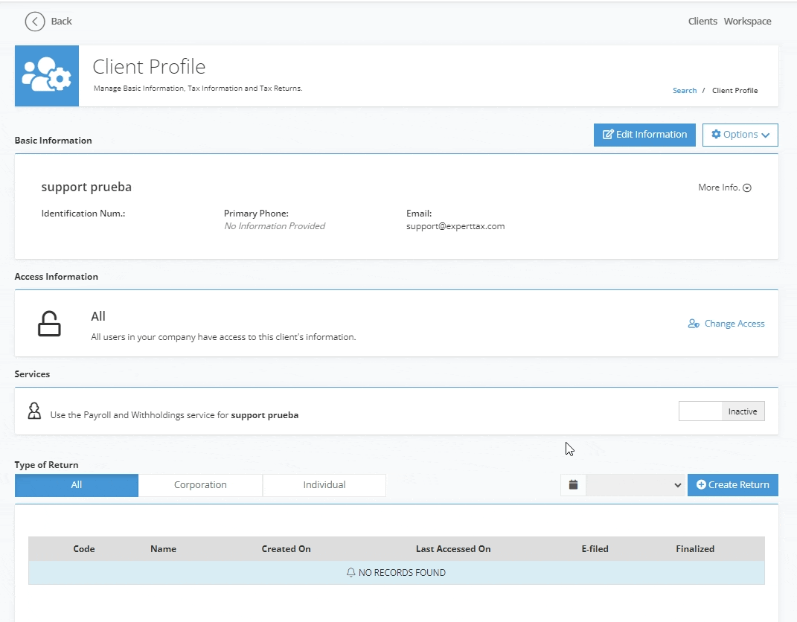
Task: Click the Edit Information button
Action: point(644,135)
